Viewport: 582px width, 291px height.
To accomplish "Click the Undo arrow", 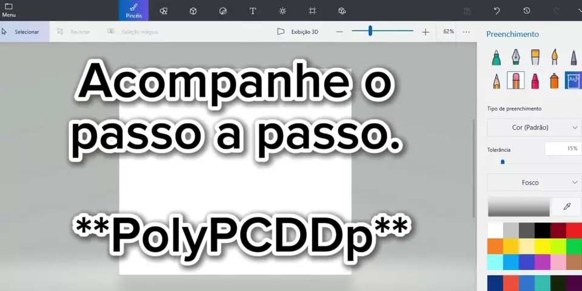I will tap(497, 11).
